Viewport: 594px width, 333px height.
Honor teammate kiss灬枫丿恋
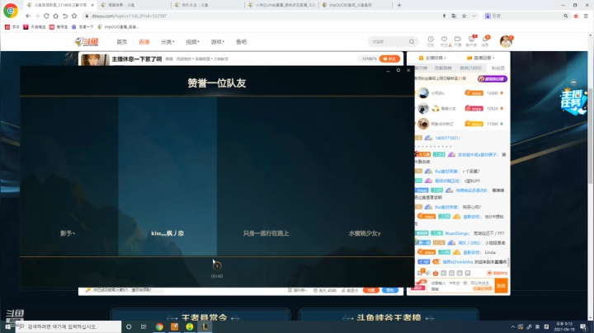click(x=167, y=176)
